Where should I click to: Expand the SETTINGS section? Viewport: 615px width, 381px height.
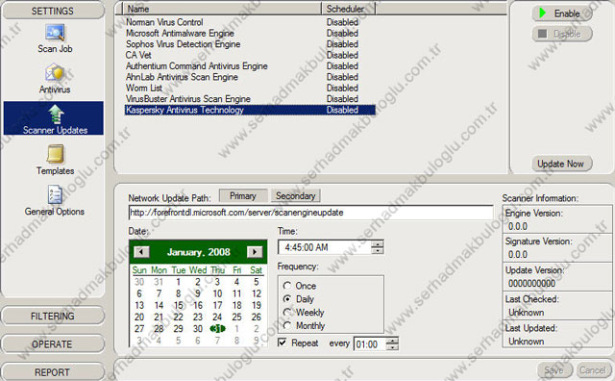(53, 11)
